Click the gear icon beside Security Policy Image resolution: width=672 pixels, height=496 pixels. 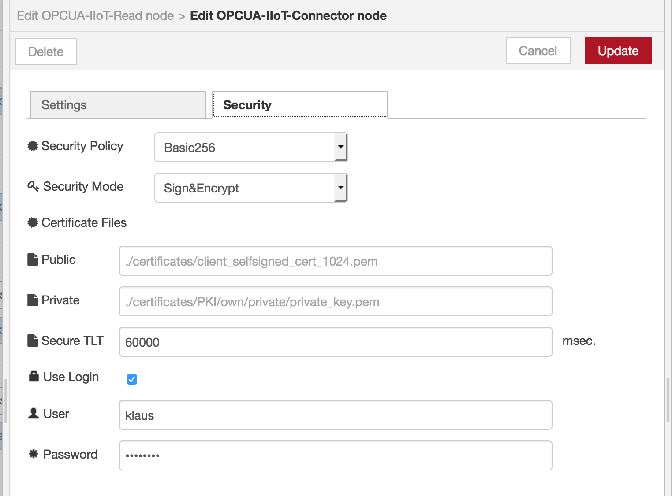32,146
